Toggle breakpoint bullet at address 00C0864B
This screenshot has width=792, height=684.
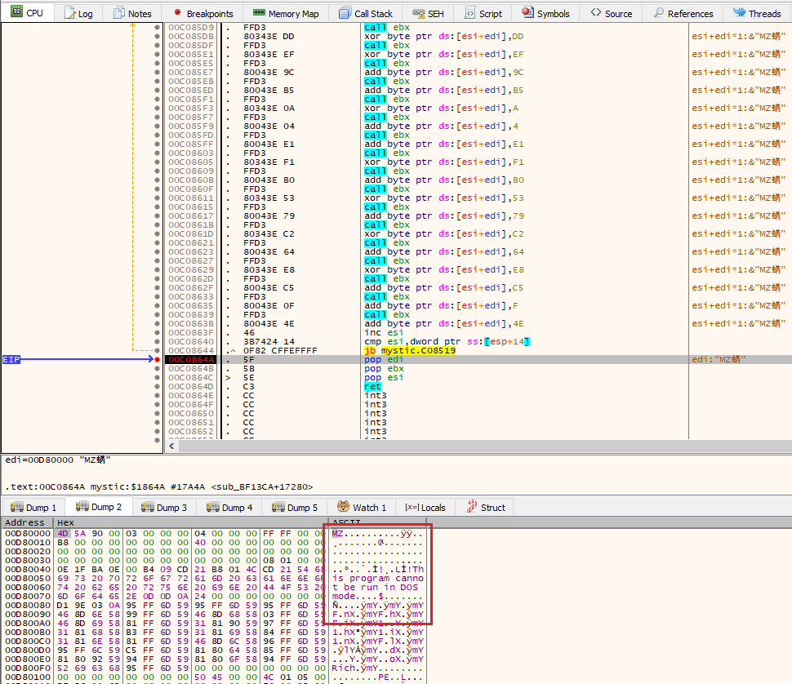tap(157, 368)
